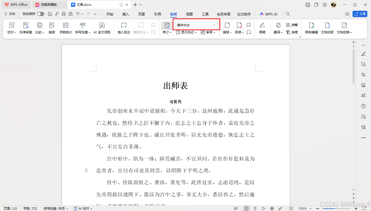Open WPS AI from the ribbon bar
The image size is (371, 211).
click(x=269, y=14)
